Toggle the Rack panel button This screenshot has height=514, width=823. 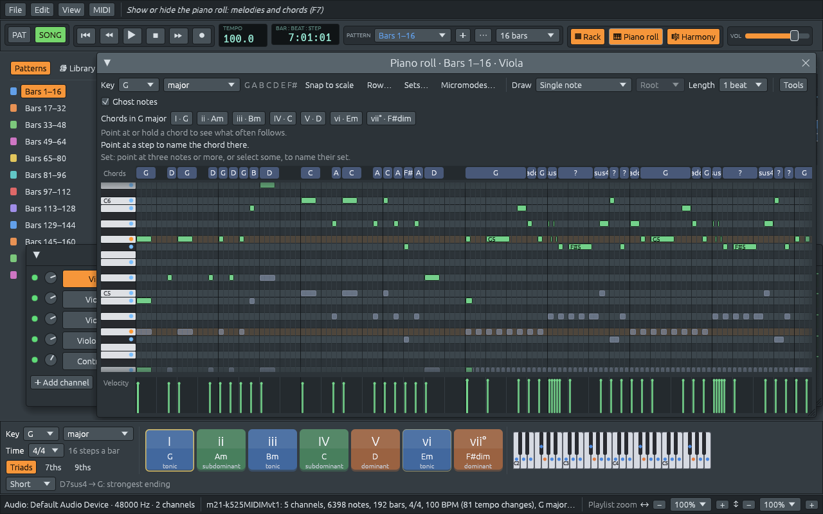click(x=586, y=37)
